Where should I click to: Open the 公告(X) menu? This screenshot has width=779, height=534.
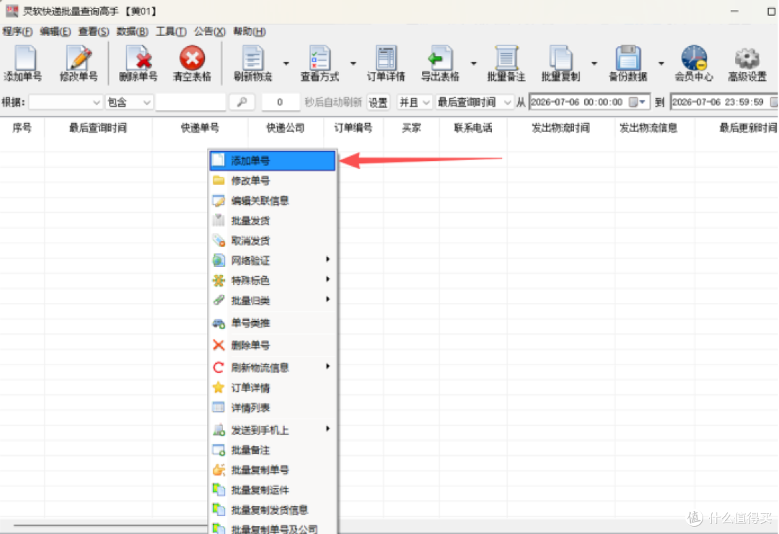pos(209,32)
